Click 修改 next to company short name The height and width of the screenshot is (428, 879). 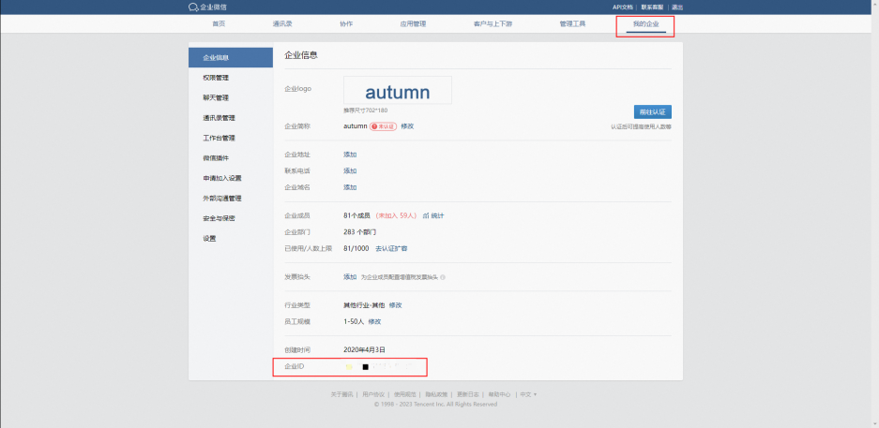tap(407, 125)
